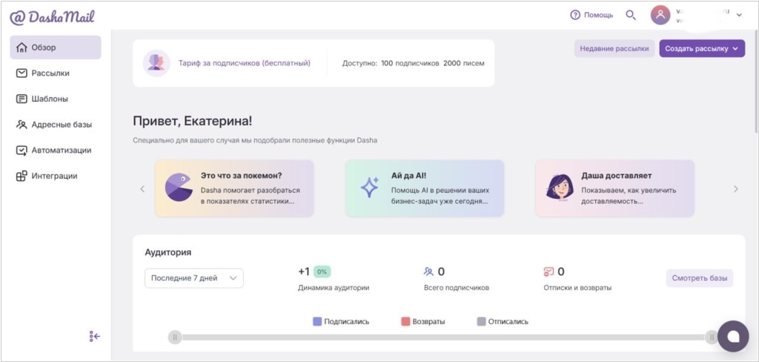
Task: Click the user profile avatar
Action: tap(660, 15)
